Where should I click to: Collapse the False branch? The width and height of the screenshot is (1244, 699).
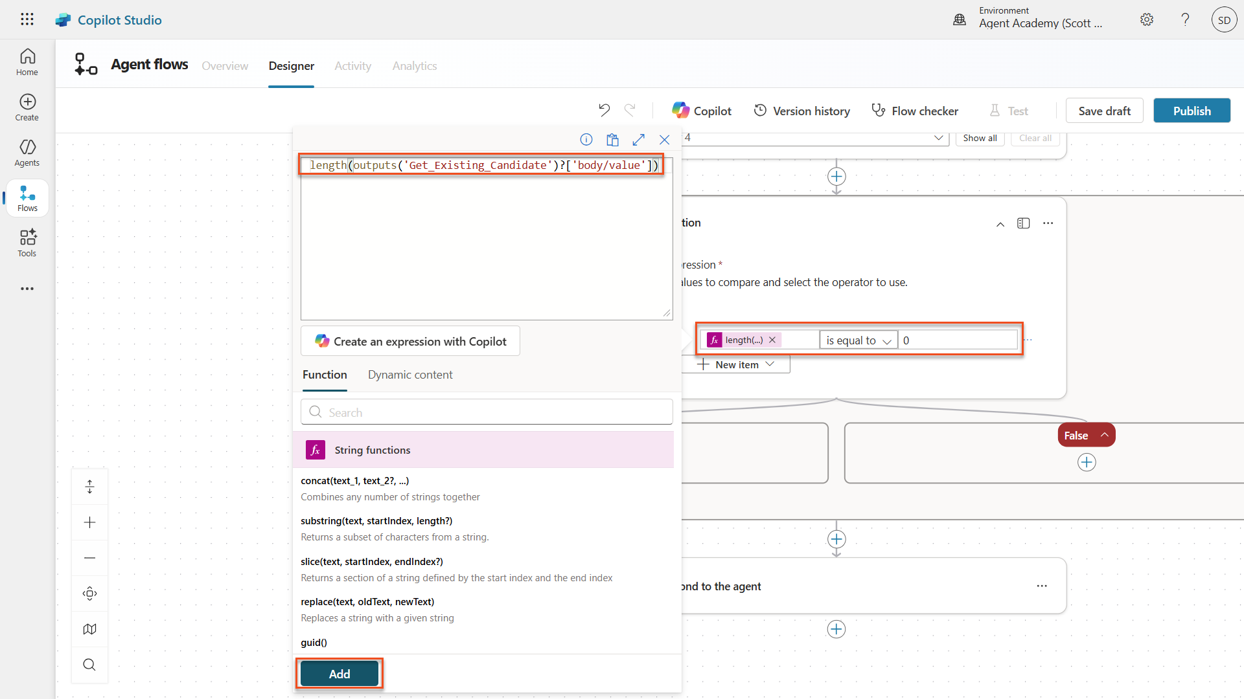(1105, 435)
